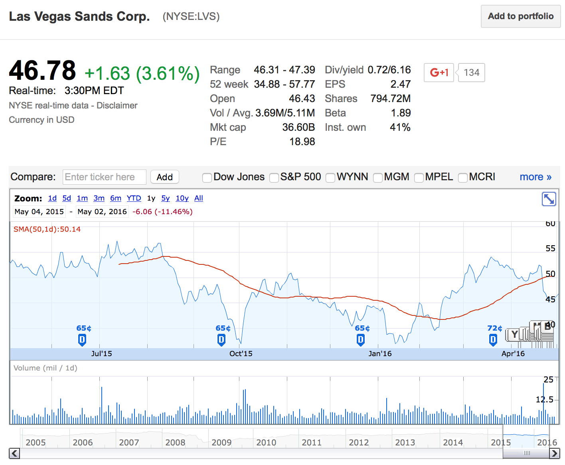Click the SMA(50,1d):50.14 indicator label

[x=47, y=229]
